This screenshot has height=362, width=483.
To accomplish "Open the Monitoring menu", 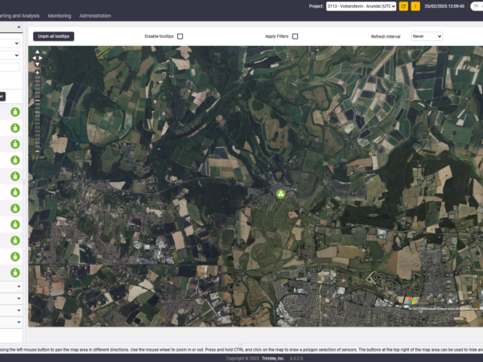I will click(x=60, y=16).
